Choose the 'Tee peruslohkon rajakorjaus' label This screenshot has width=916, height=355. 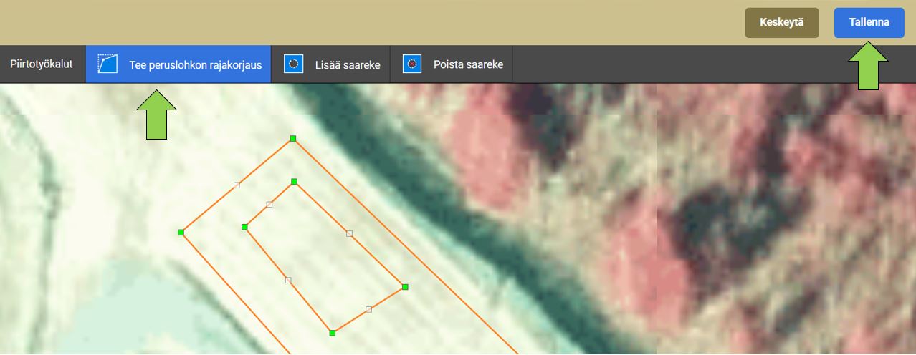195,65
